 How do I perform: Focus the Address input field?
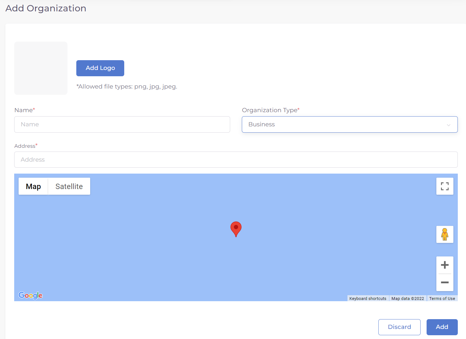coord(236,160)
